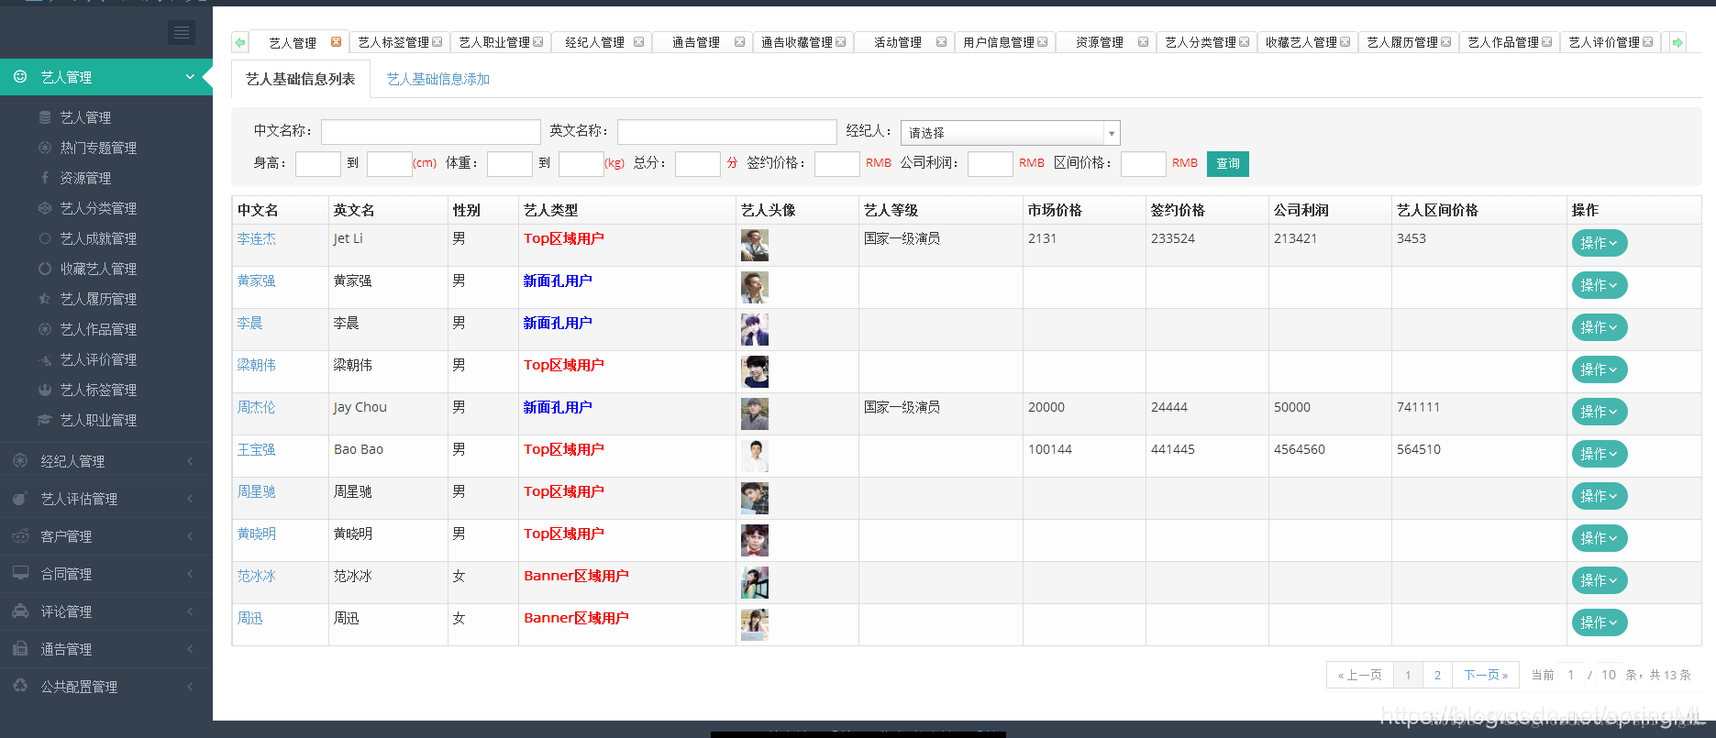Click avatar thumbnail of 范冰冰
Image resolution: width=1716 pixels, height=738 pixels.
pos(755,583)
